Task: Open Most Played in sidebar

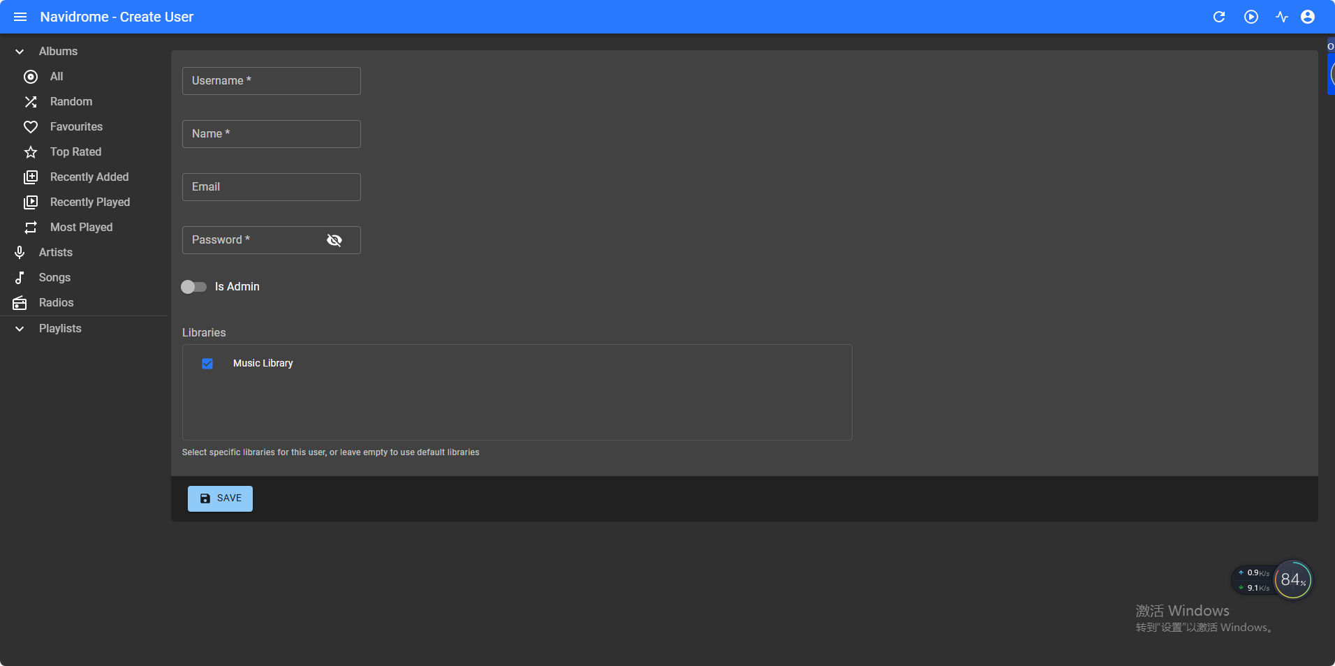Action: [x=84, y=228]
